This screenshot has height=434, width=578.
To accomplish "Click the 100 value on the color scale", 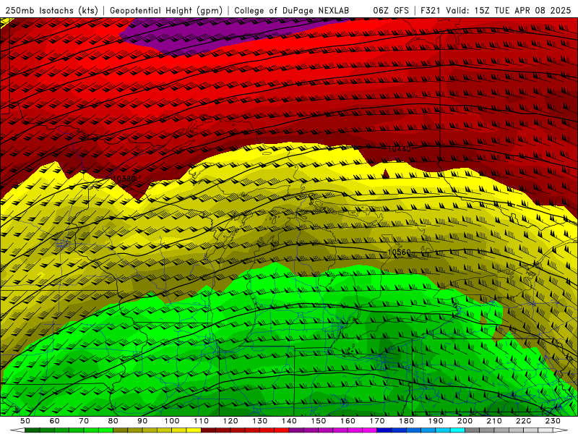I will 172,421.
